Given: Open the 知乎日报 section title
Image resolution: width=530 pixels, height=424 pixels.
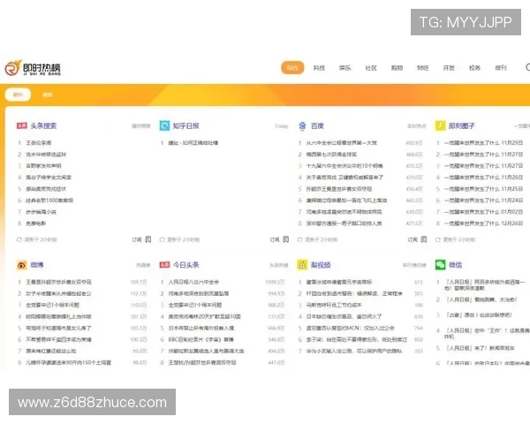Looking at the screenshot, I should click(x=185, y=125).
